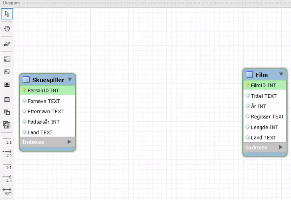
Task: Click the Diagram panel header label
Action: (11, 3)
